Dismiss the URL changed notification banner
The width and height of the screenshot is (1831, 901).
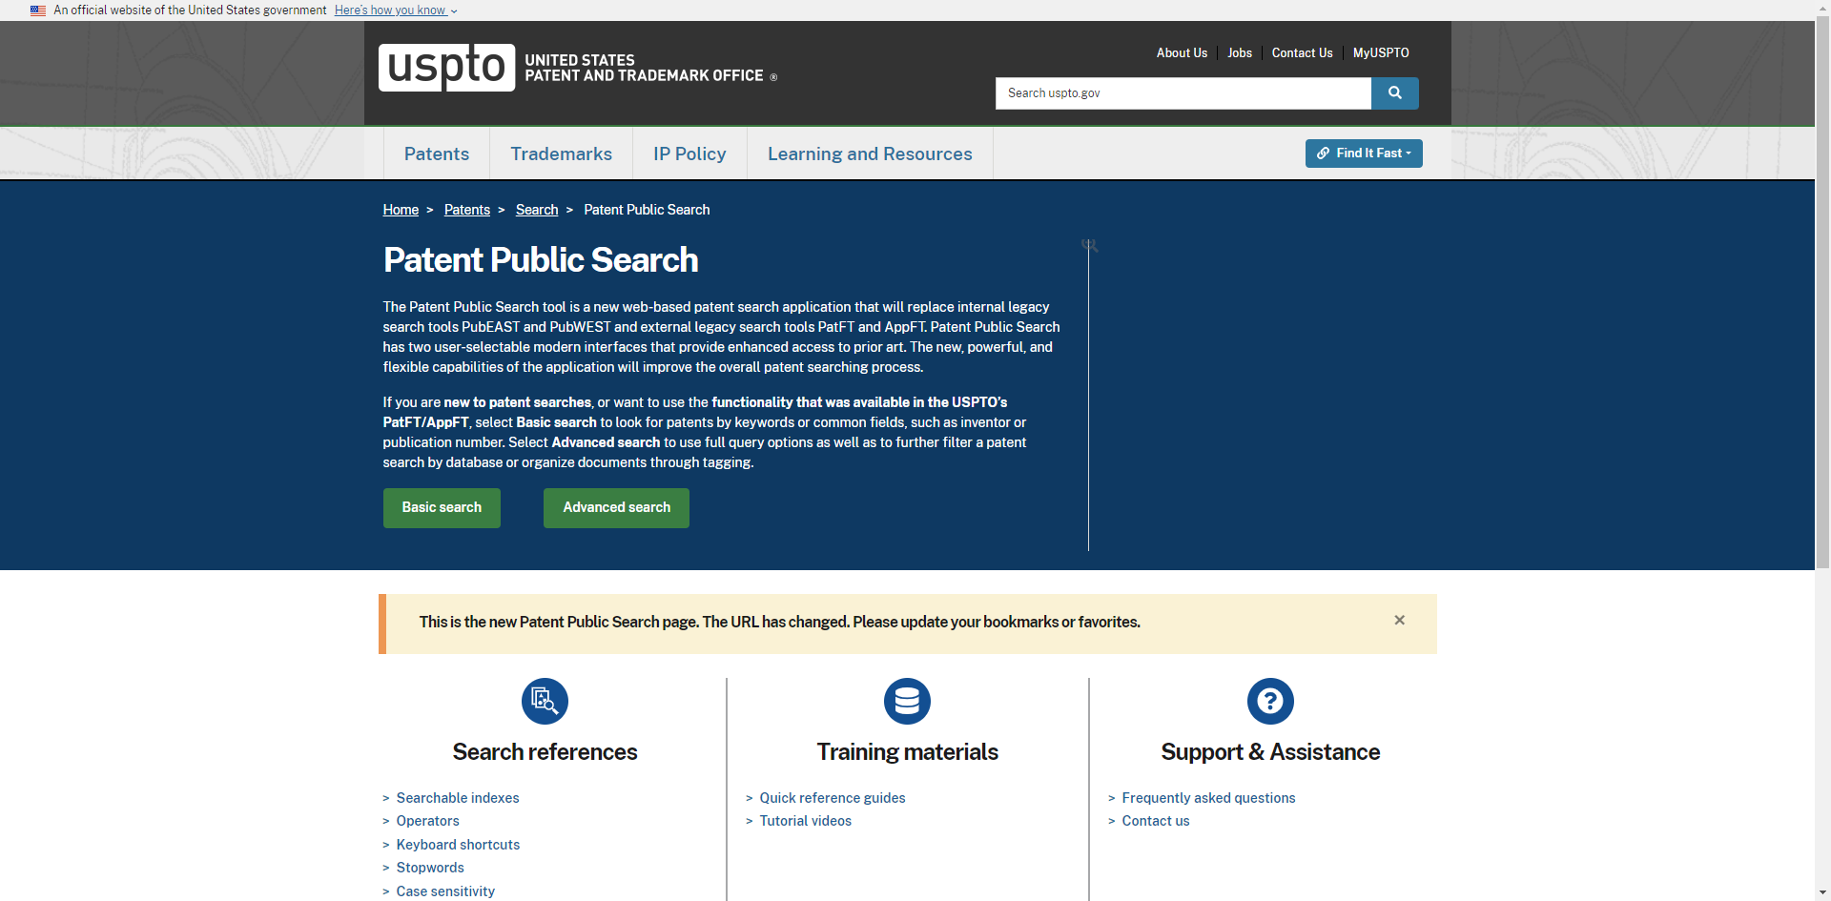(x=1399, y=621)
